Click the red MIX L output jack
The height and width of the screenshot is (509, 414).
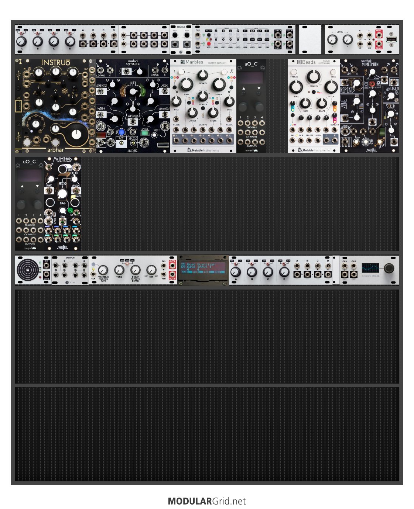(379, 35)
